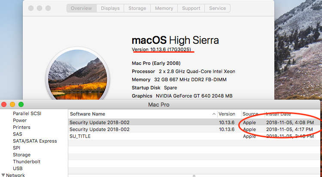The height and width of the screenshot is (177, 322).
Task: Close the Mac Pro window (red button)
Action: (x=4, y=104)
